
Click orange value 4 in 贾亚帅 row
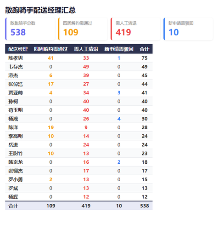pos(51,93)
